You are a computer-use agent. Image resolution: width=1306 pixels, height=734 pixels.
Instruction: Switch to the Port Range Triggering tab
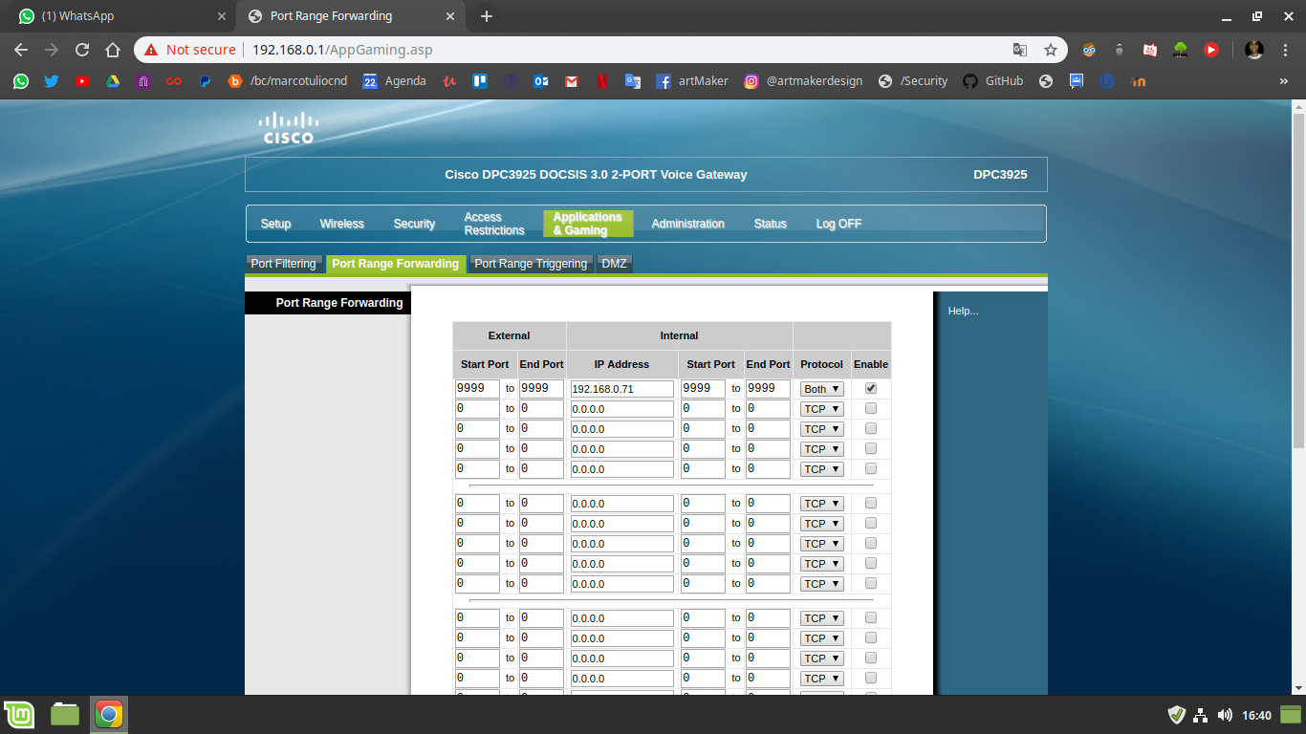pyautogui.click(x=531, y=264)
